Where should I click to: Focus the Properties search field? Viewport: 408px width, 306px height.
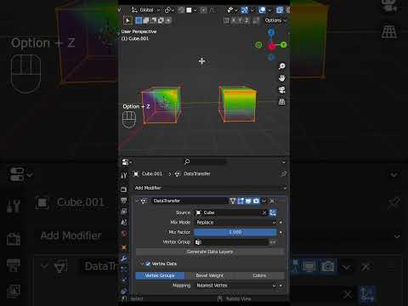[x=205, y=161]
